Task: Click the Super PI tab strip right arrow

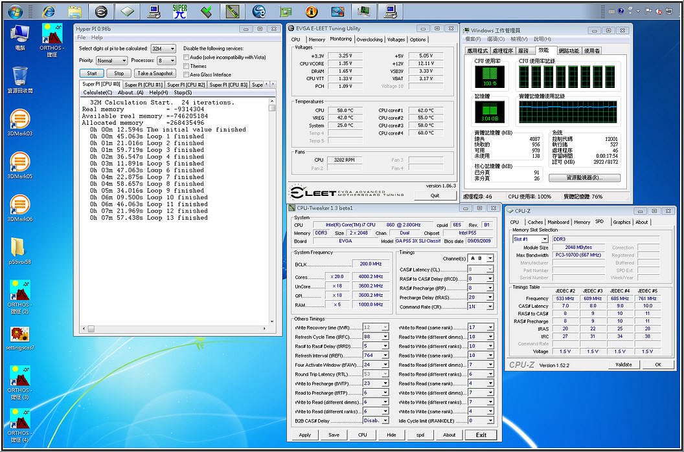Action: [273, 84]
